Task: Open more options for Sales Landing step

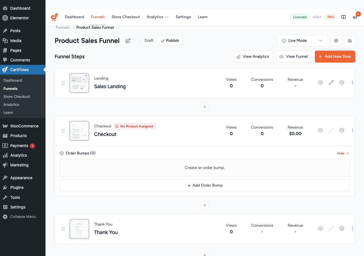Action: 353,82
